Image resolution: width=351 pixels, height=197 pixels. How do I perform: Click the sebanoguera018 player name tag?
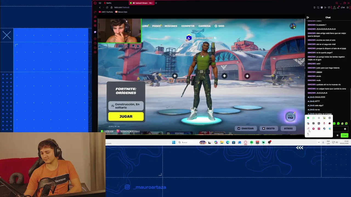[x=202, y=38]
